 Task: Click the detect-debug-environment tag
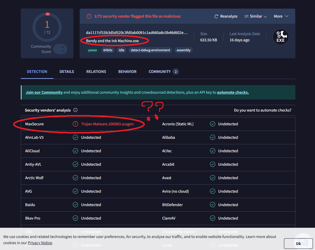pos(150,50)
